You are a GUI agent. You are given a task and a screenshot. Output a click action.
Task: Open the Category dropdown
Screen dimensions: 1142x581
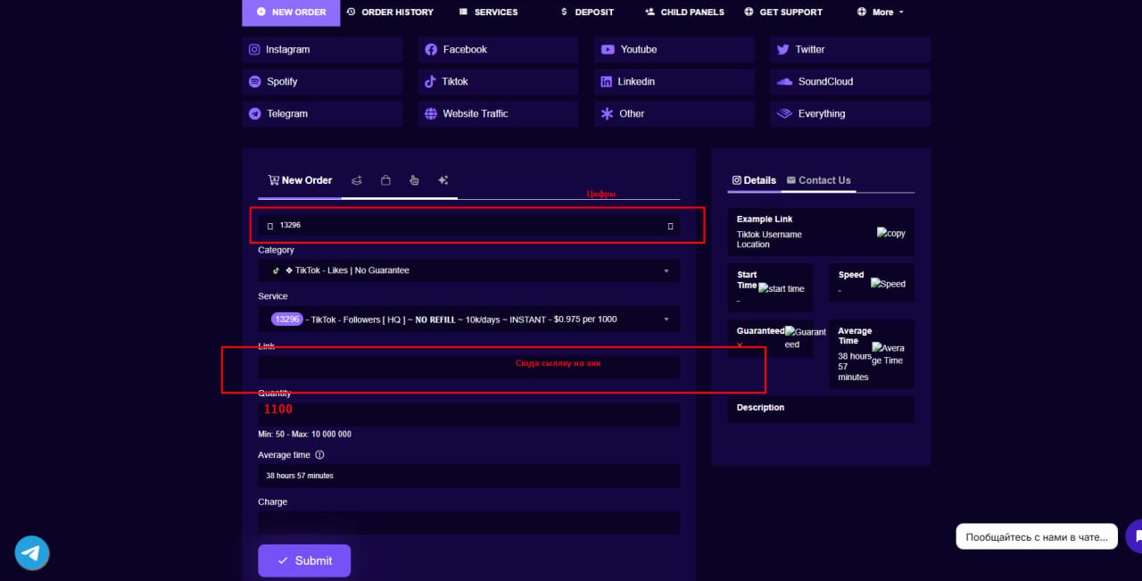469,270
